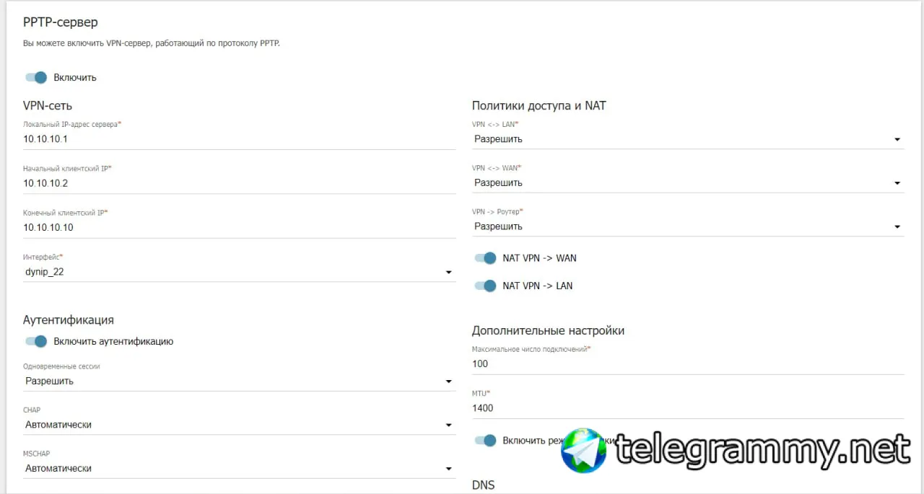Click the telegrammy.net watermark text
The image size is (924, 494).
point(763,451)
